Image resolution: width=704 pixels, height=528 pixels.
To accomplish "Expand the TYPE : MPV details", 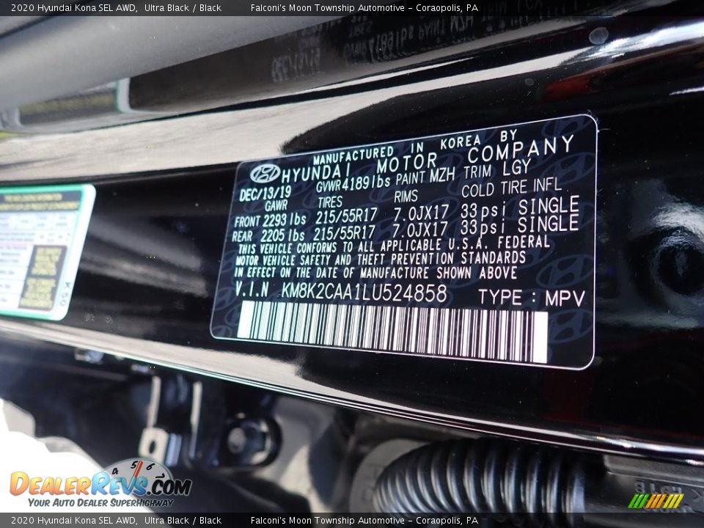I will coord(524,298).
